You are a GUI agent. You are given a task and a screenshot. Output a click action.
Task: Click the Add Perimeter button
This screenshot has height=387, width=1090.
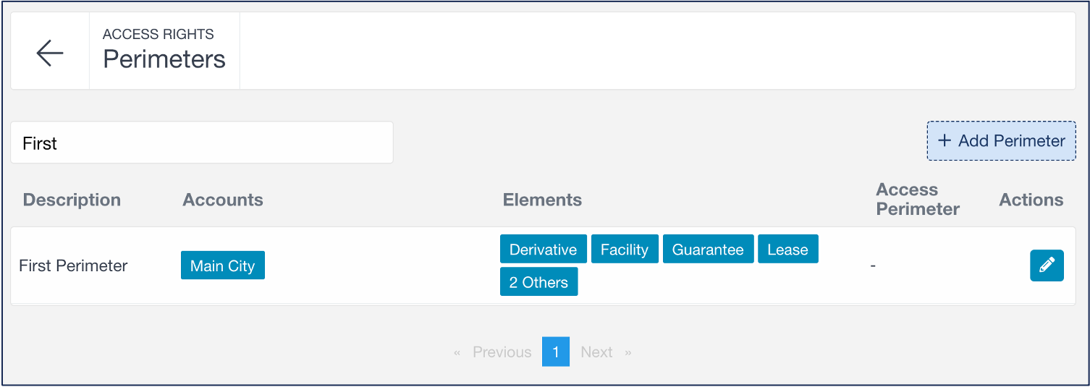point(1001,141)
